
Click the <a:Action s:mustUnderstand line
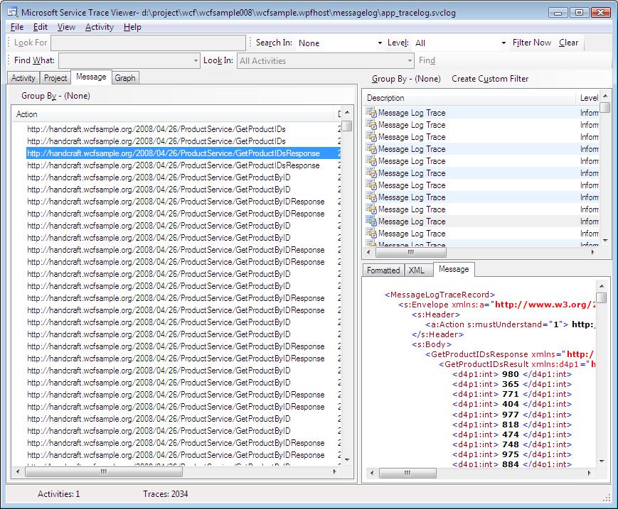[510, 324]
